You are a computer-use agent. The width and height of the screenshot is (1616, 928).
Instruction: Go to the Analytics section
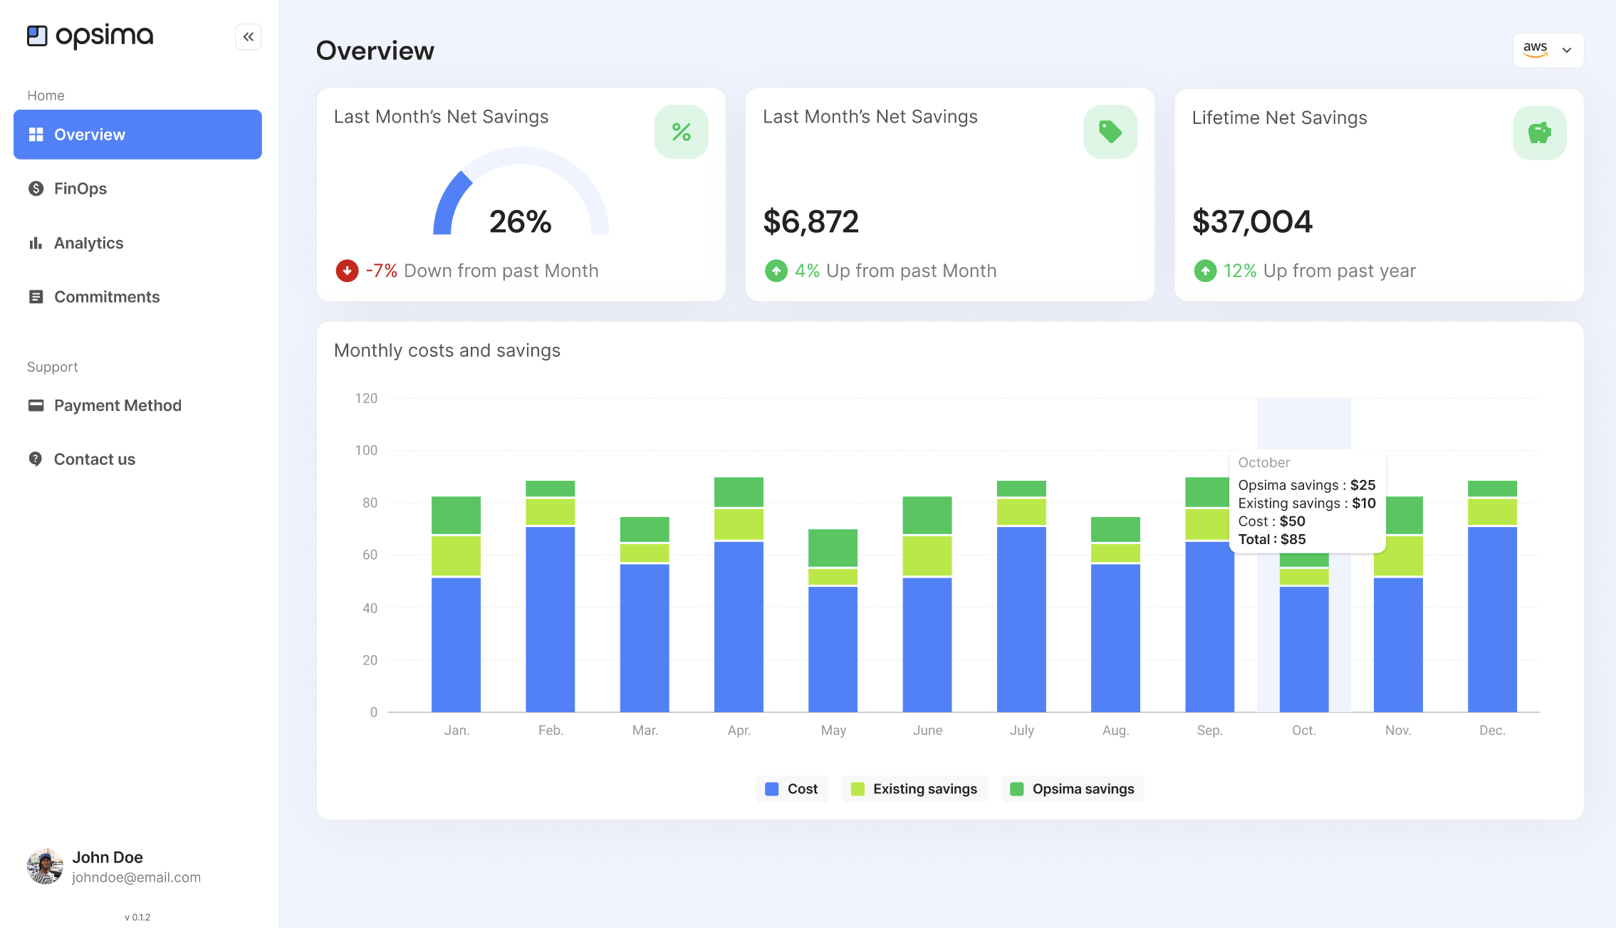[x=88, y=243]
